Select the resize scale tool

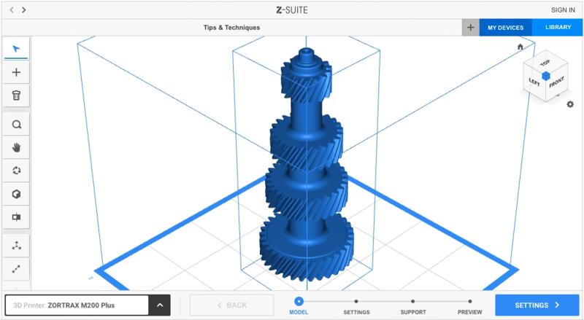coord(16,269)
